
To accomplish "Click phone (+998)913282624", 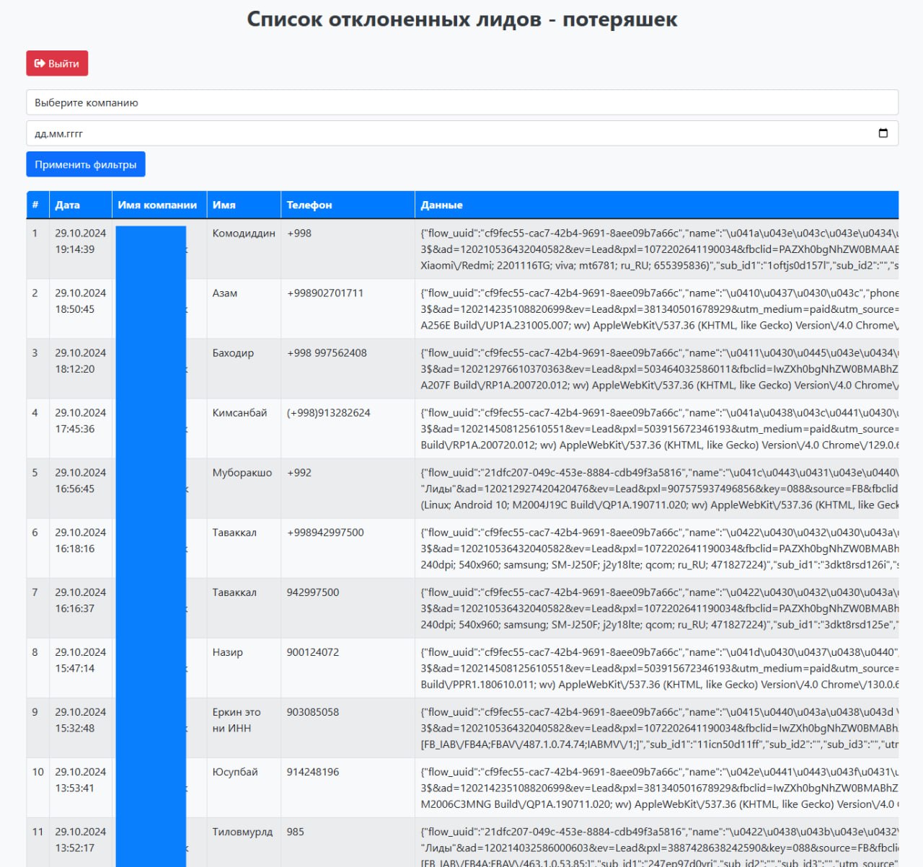I will (x=329, y=412).
